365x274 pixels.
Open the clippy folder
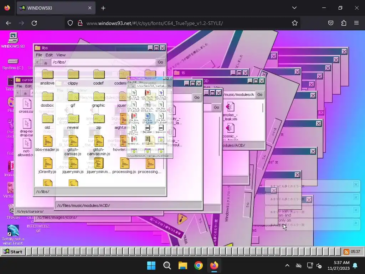click(x=73, y=77)
